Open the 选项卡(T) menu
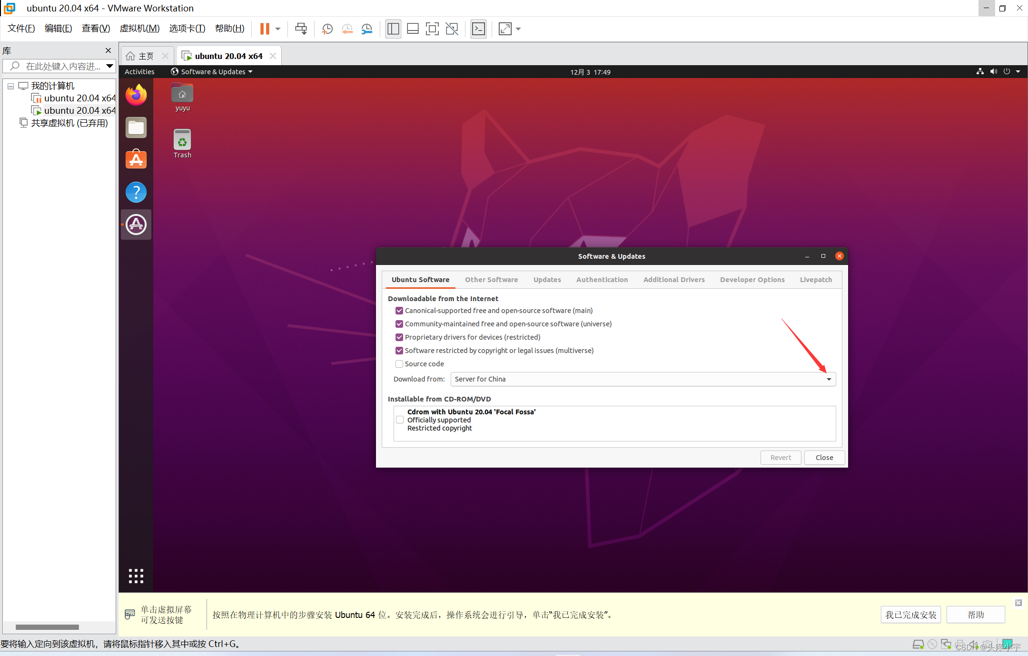The height and width of the screenshot is (656, 1028). tap(187, 29)
